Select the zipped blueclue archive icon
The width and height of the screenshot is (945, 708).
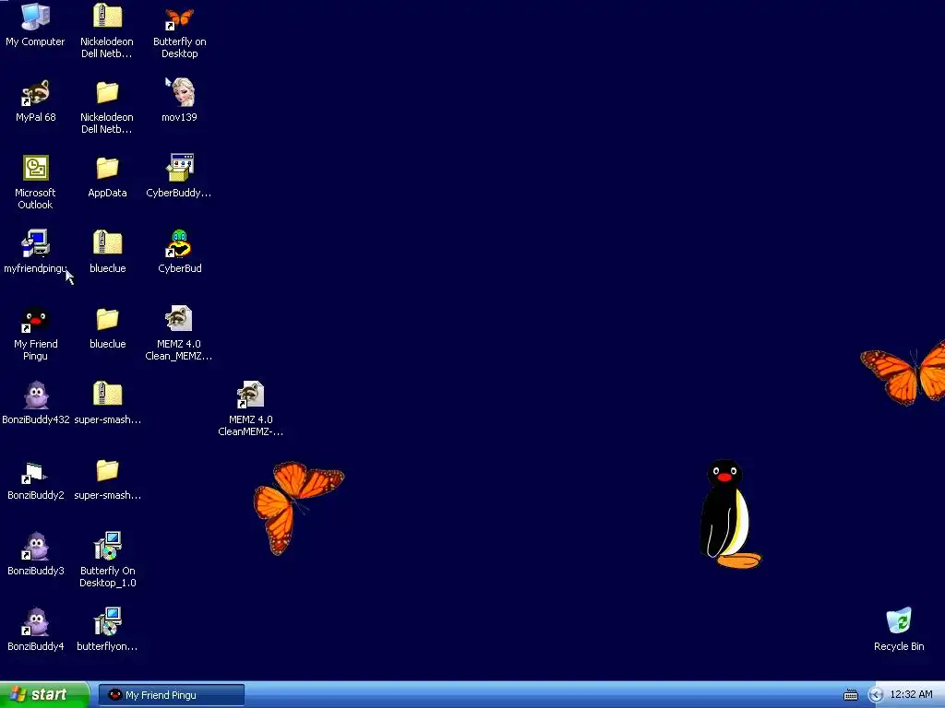point(107,243)
